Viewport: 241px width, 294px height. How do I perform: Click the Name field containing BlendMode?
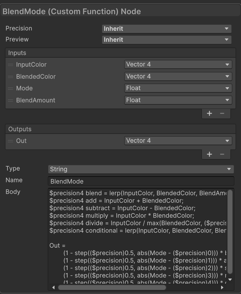coord(141,181)
